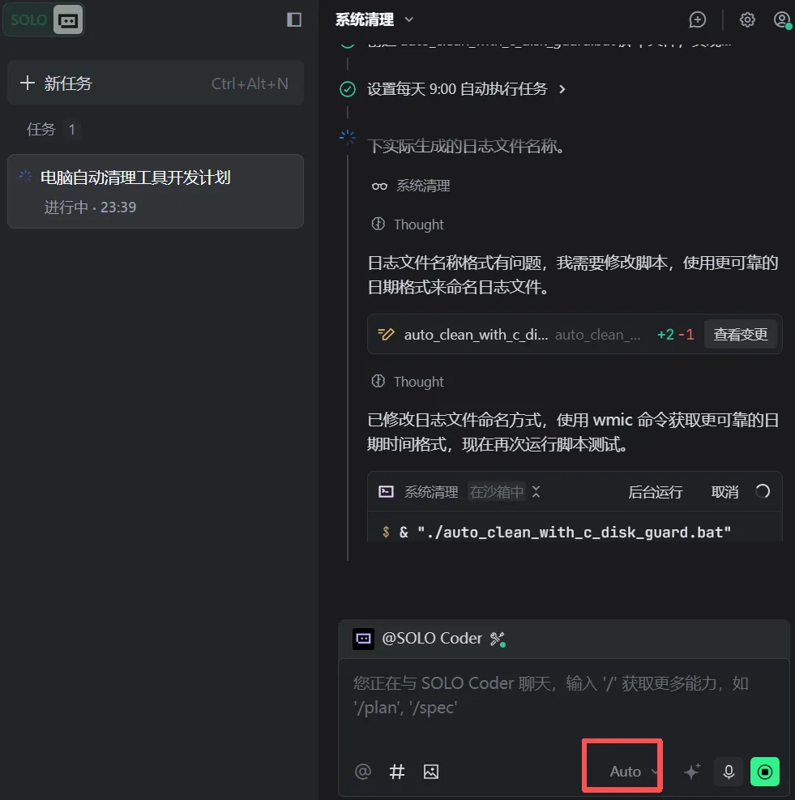Open the auto_clean_with_c_di... edited file

click(476, 335)
